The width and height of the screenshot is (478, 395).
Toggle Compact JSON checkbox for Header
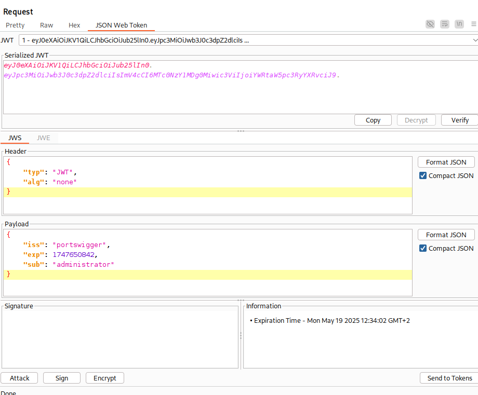tap(423, 175)
